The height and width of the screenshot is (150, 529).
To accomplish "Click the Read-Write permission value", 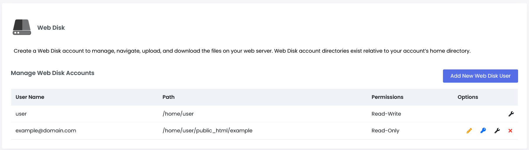I will click(386, 114).
